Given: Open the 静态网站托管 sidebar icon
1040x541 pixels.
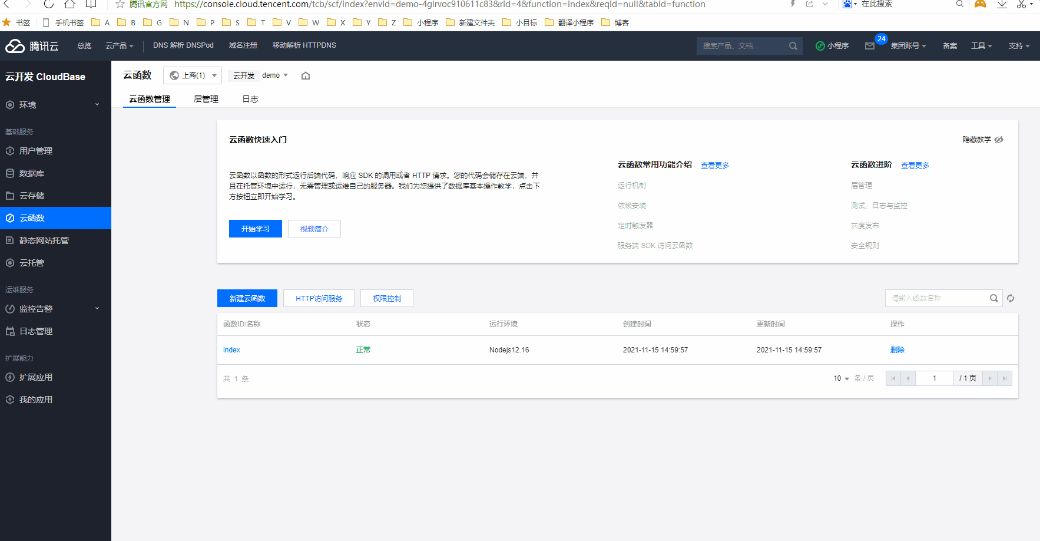Looking at the screenshot, I should tap(10, 240).
